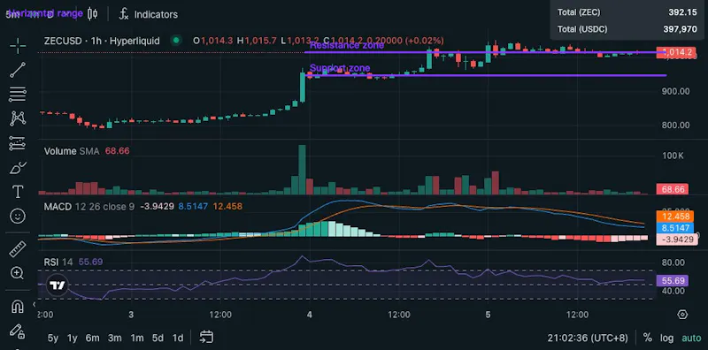Click the 12:00 time label before day 4

point(219,315)
